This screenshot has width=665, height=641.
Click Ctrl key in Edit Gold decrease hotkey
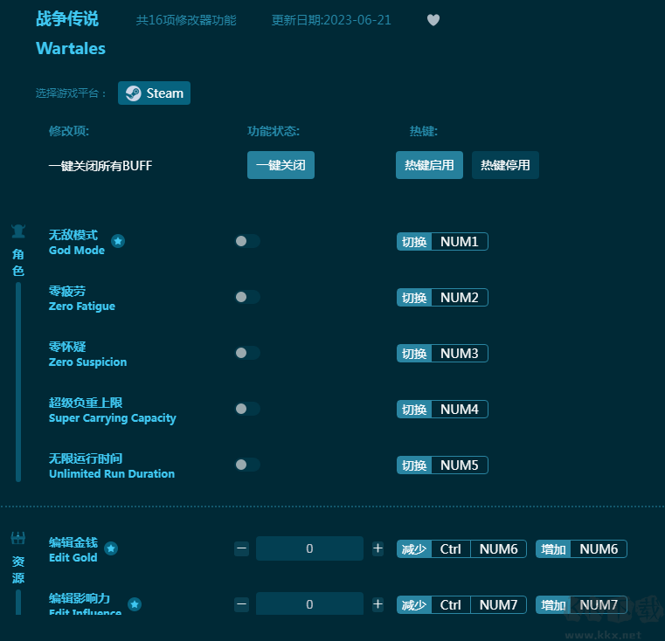[x=451, y=549]
